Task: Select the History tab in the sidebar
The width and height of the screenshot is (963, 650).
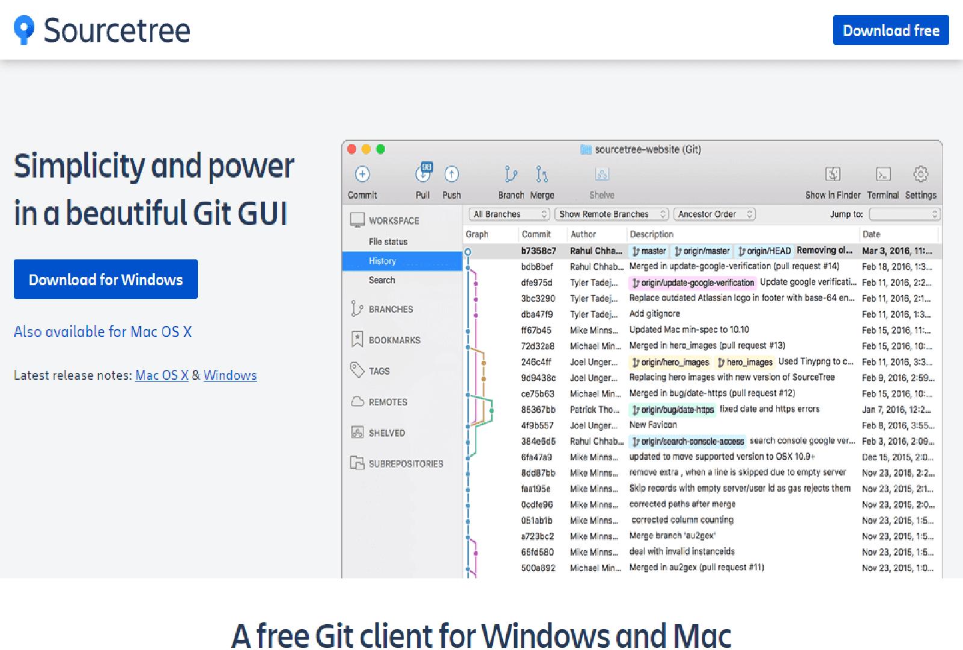Action: [x=382, y=261]
